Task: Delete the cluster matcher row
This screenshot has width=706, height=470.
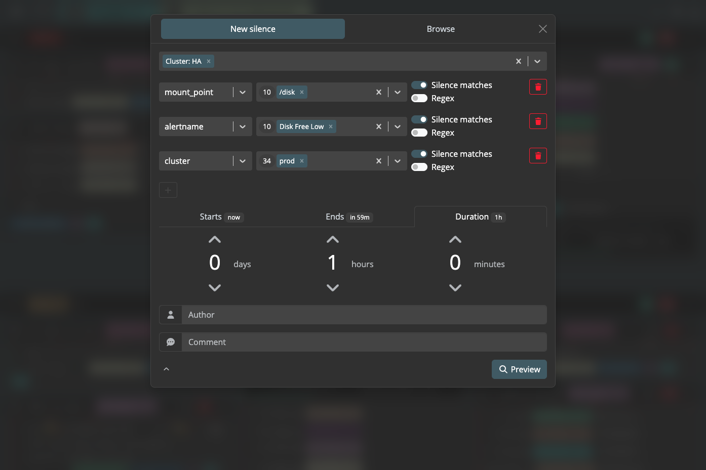Action: tap(538, 156)
